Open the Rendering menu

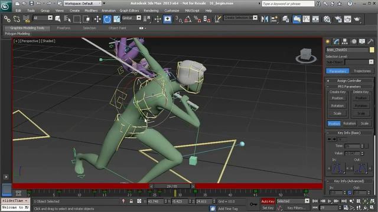pyautogui.click(x=151, y=11)
